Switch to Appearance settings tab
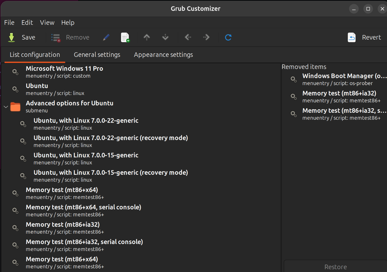Screen dimensions: 387x272 pos(163,55)
